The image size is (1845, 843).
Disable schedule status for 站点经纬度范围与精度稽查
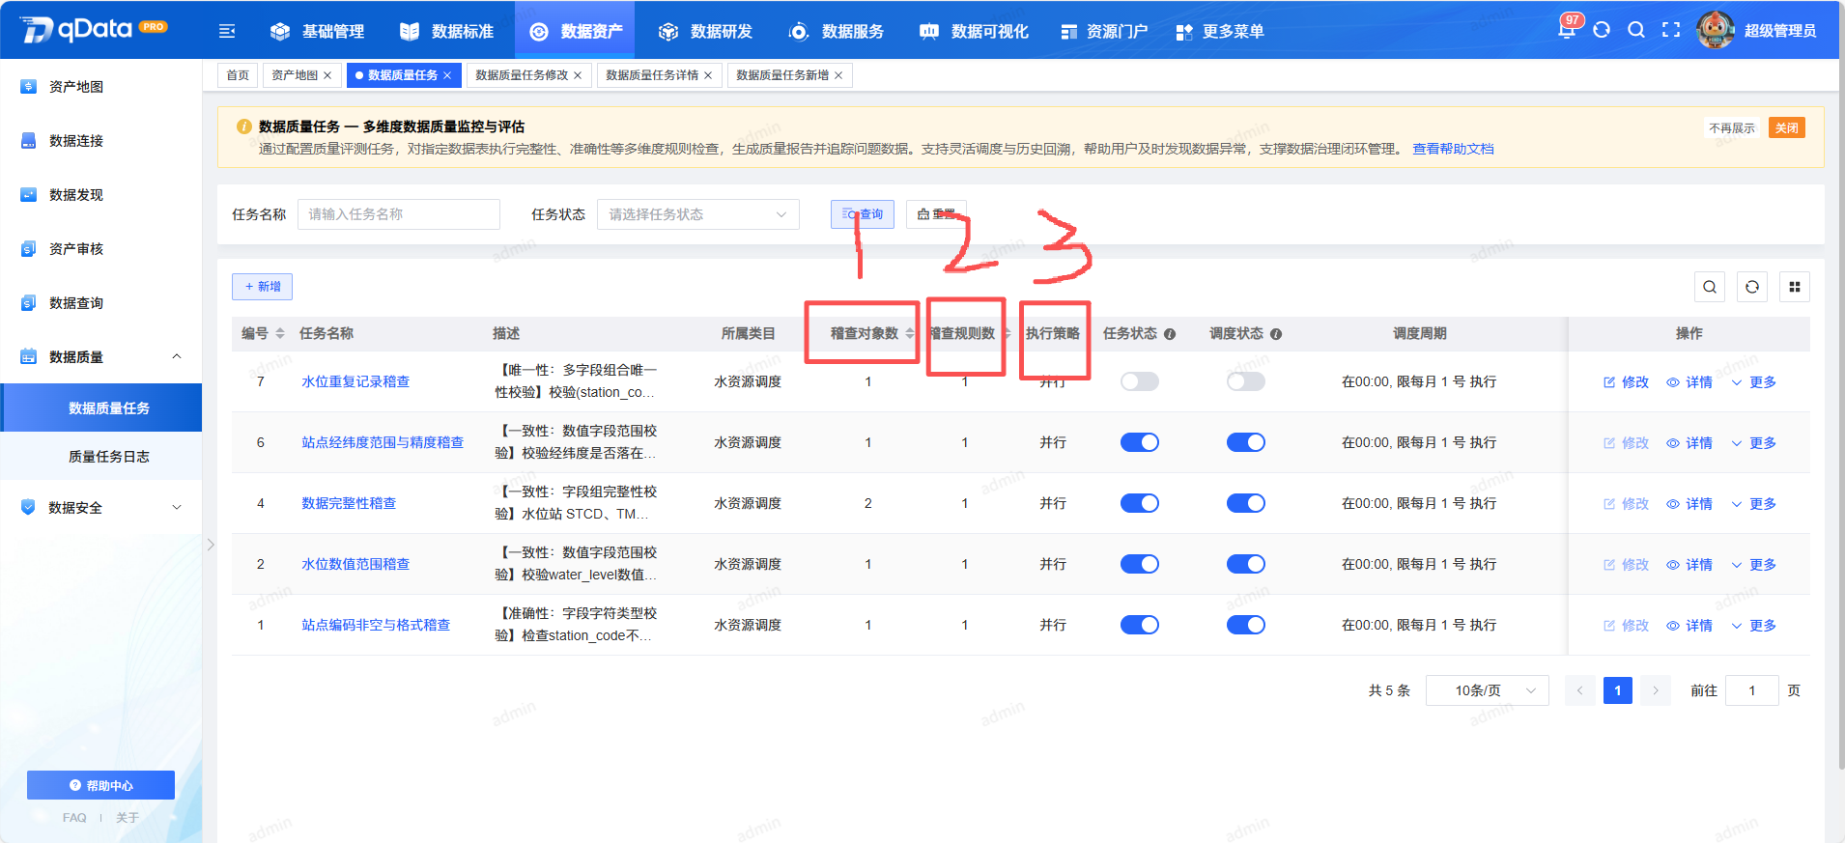[1246, 442]
